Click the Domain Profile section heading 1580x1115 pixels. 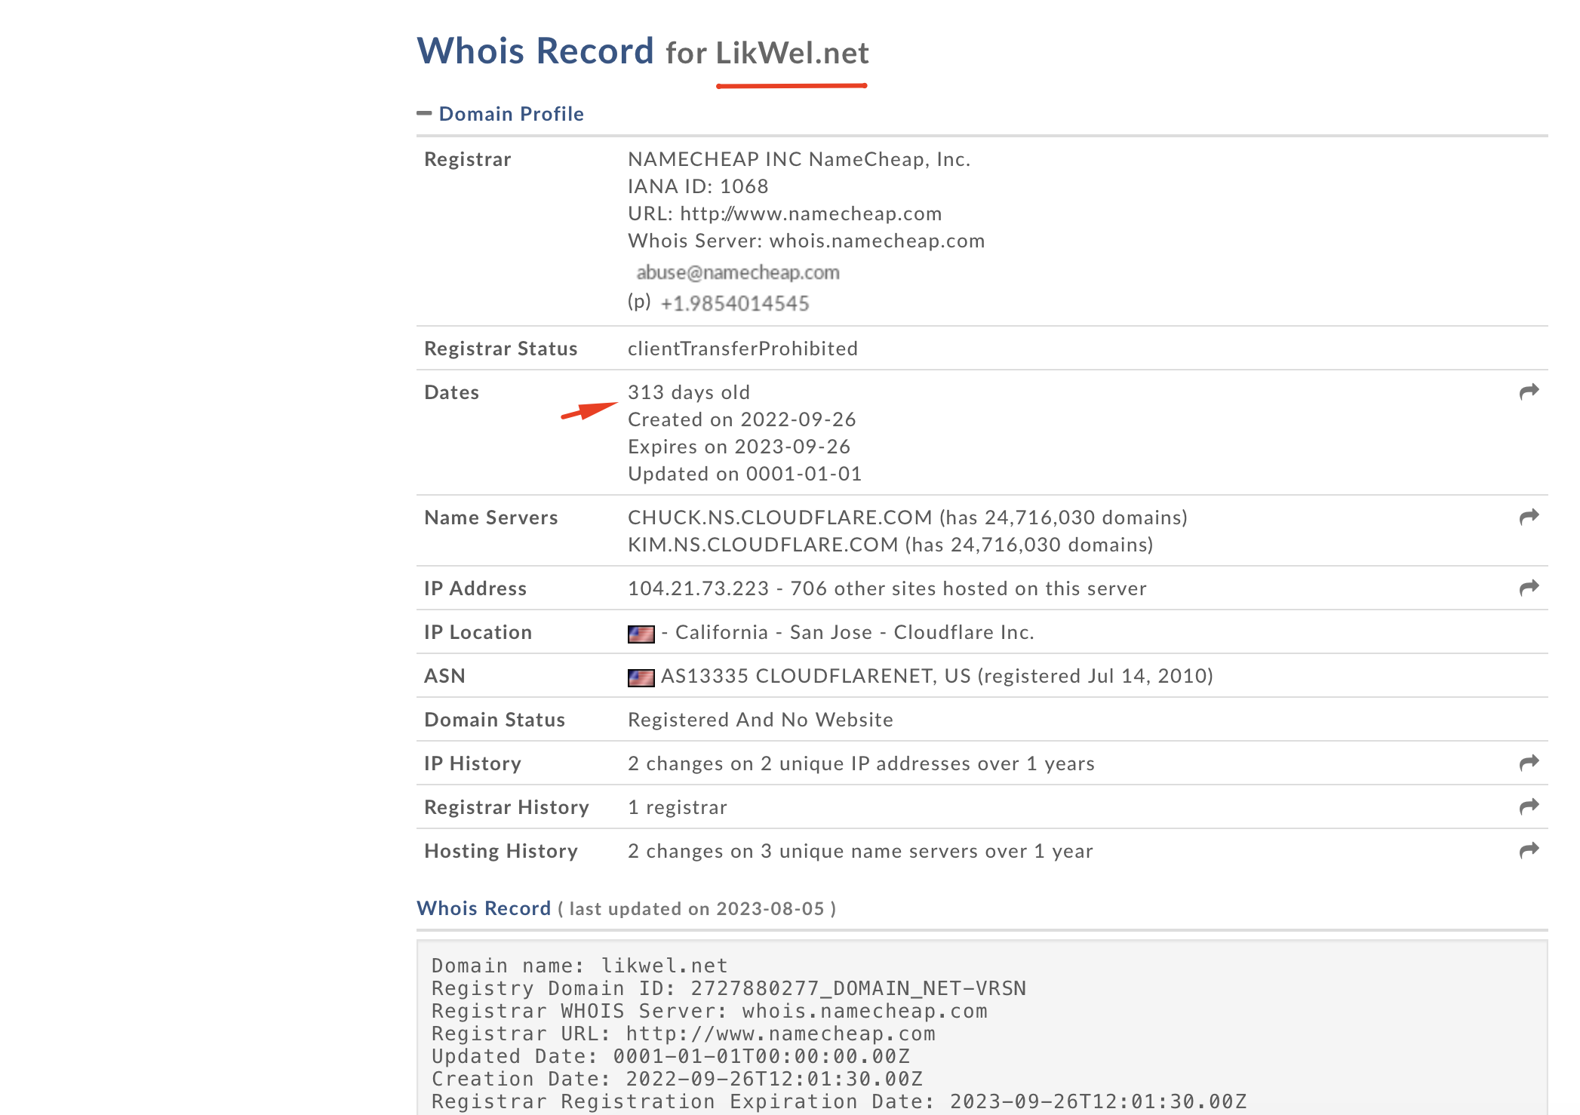[511, 114]
